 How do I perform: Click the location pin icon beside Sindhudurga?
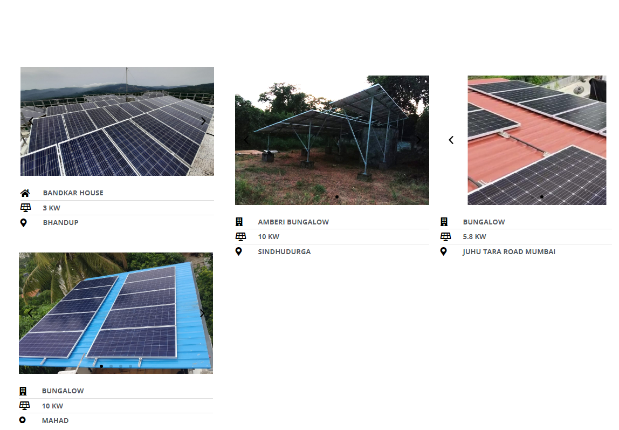[x=238, y=251]
